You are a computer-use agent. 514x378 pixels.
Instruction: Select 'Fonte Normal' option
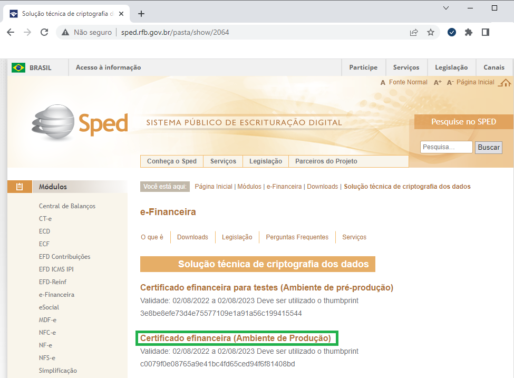408,82
